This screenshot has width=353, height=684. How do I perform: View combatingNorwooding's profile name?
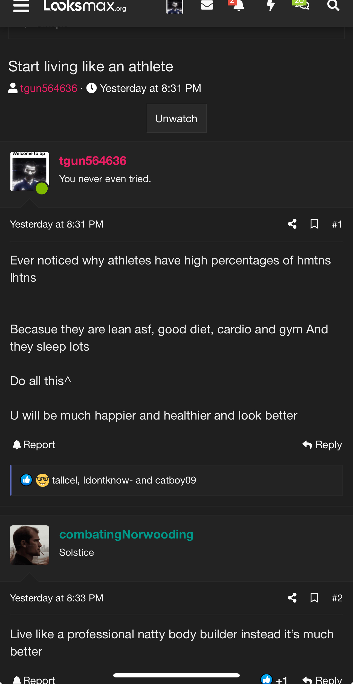pyautogui.click(x=126, y=534)
